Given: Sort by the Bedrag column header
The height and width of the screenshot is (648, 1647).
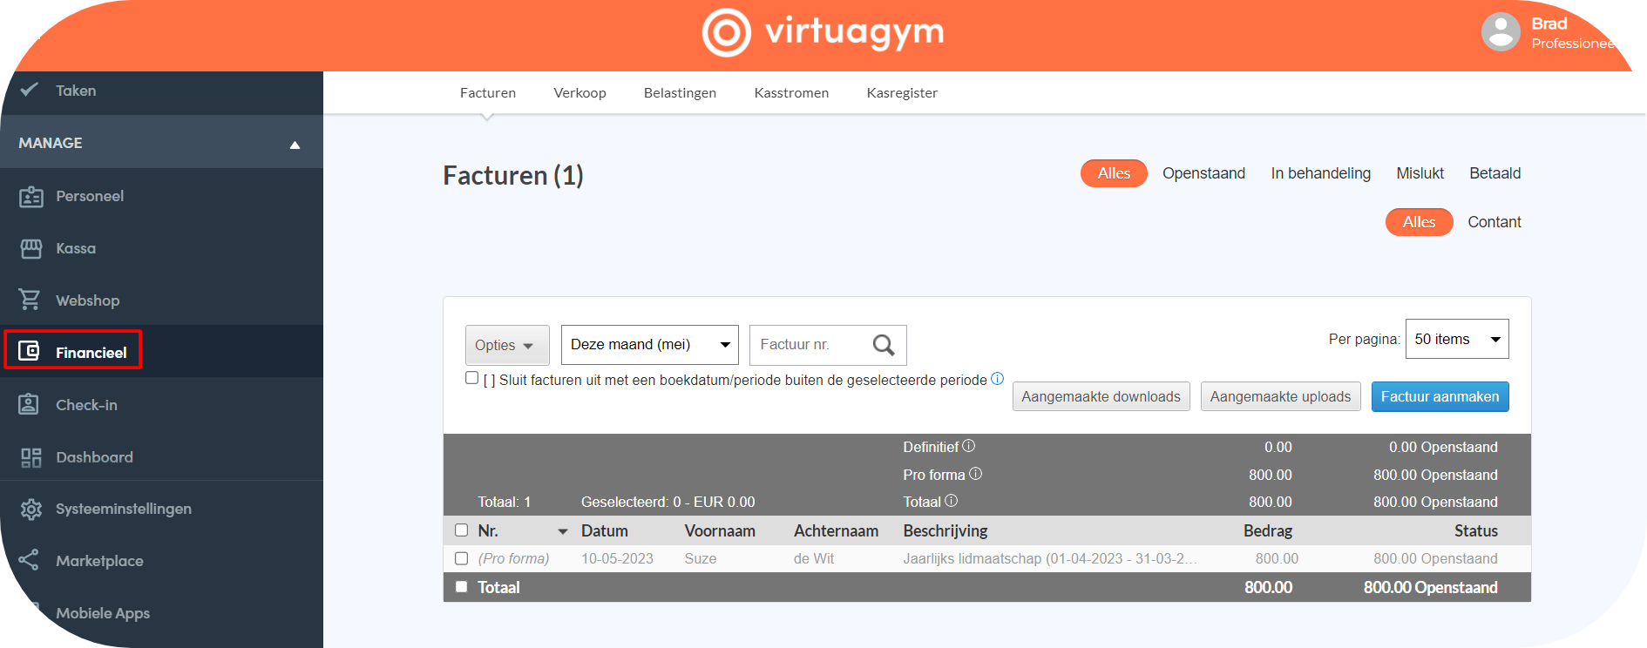Looking at the screenshot, I should (x=1267, y=530).
